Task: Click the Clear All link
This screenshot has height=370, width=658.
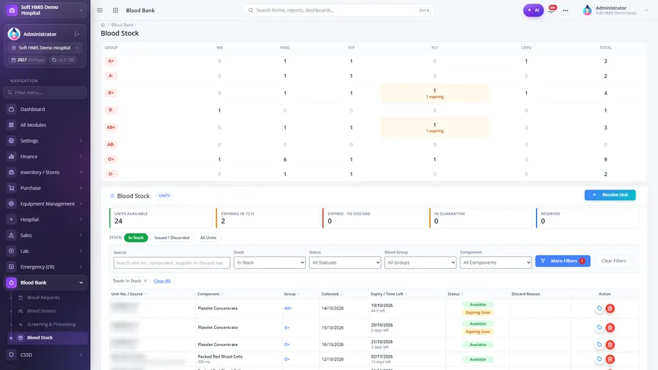Action: point(162,281)
